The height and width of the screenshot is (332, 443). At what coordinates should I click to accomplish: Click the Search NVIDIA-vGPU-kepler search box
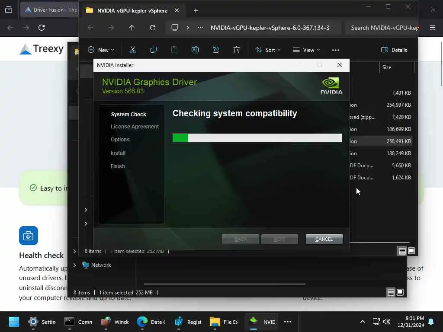(382, 28)
